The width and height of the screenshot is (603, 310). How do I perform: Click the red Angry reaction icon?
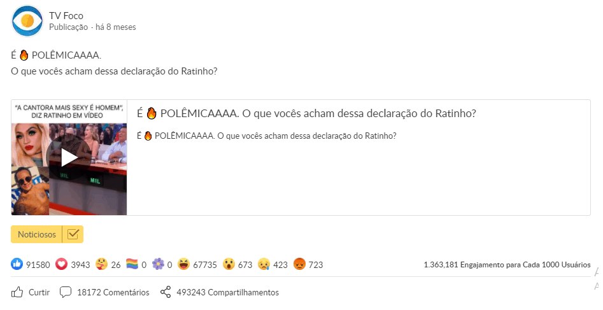(x=299, y=265)
